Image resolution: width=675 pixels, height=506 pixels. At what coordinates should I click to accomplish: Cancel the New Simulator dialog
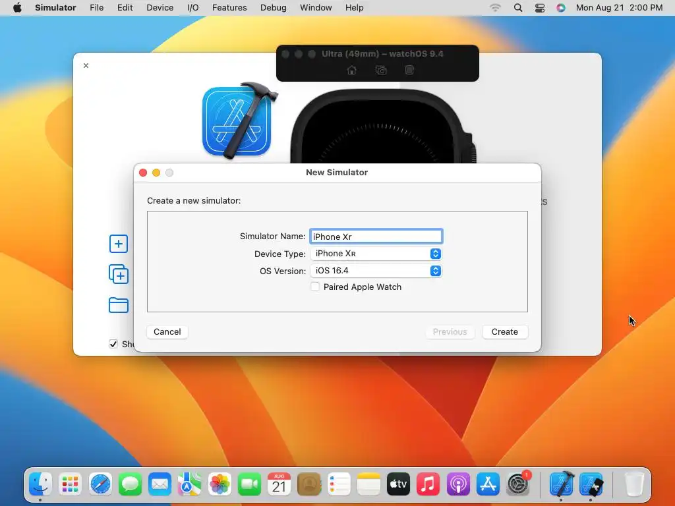(x=167, y=332)
